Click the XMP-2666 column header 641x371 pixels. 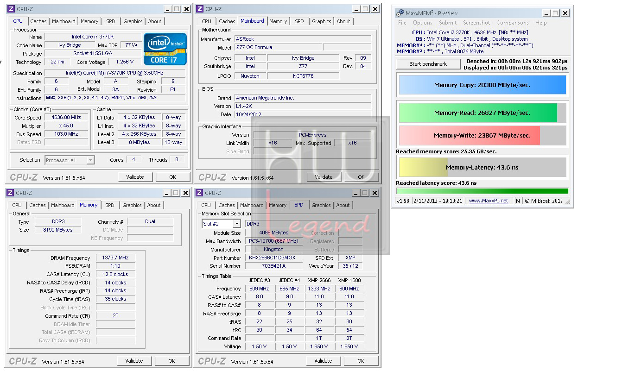319,280
